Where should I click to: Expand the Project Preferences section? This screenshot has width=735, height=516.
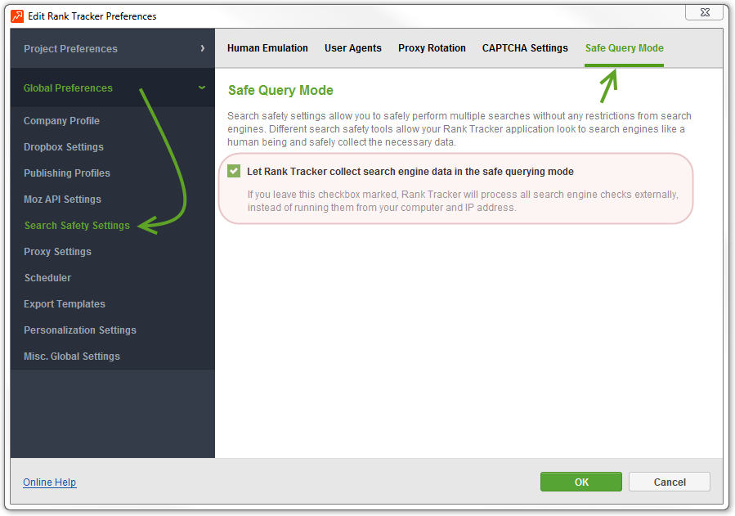click(113, 48)
